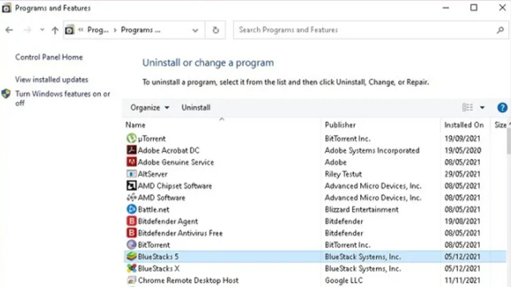Click the Programs ... breadcrumb segment
The width and height of the screenshot is (511, 287).
point(140,30)
